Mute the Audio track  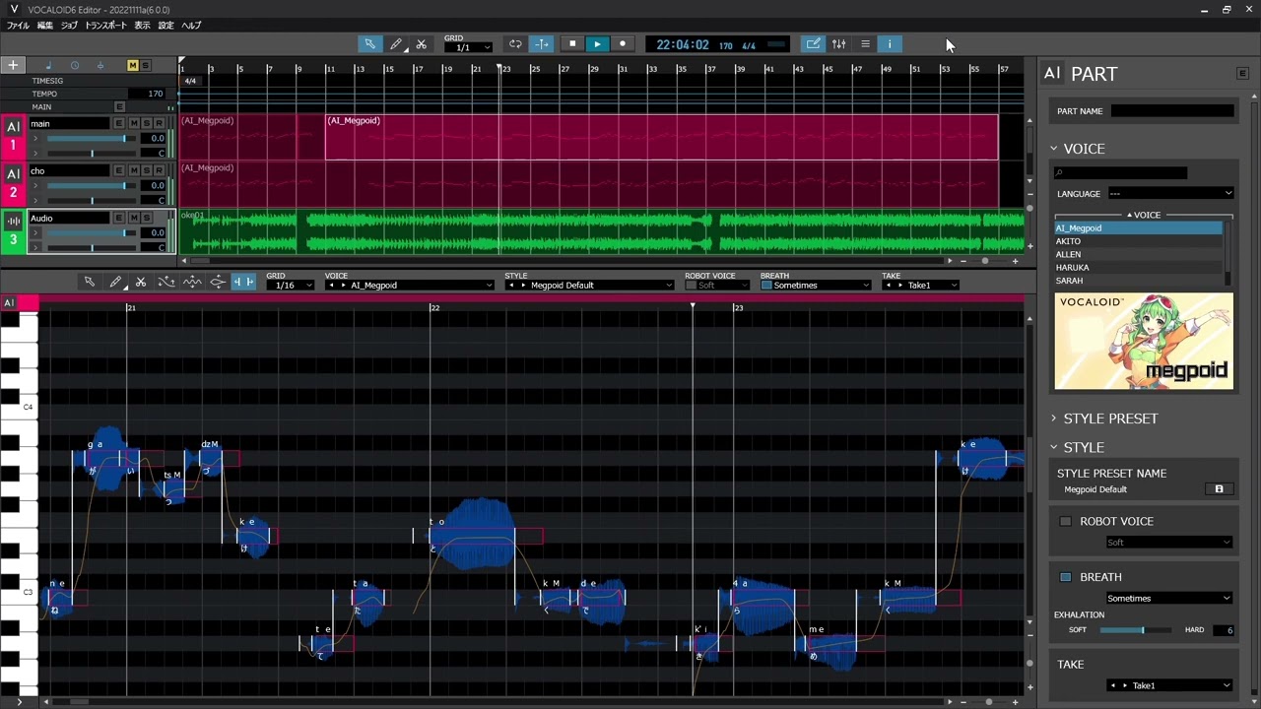click(x=133, y=218)
